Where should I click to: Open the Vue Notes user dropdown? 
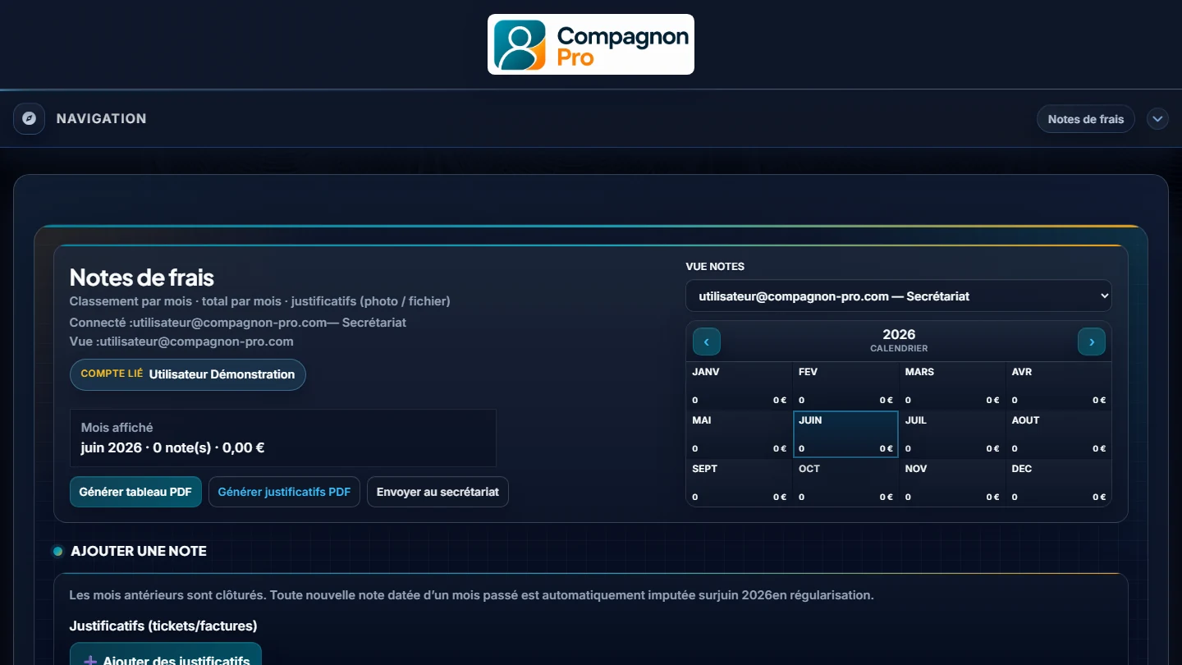(x=899, y=296)
